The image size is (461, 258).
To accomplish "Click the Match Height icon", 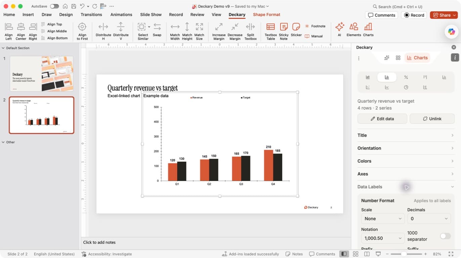I will pyautogui.click(x=187, y=27).
